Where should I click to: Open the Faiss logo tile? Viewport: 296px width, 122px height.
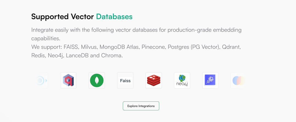coord(125,80)
